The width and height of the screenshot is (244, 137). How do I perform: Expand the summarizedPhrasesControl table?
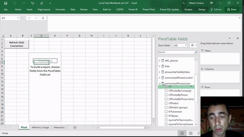point(159,78)
